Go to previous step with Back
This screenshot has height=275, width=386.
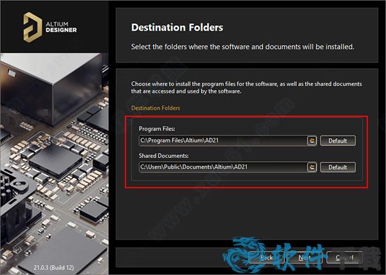click(266, 258)
